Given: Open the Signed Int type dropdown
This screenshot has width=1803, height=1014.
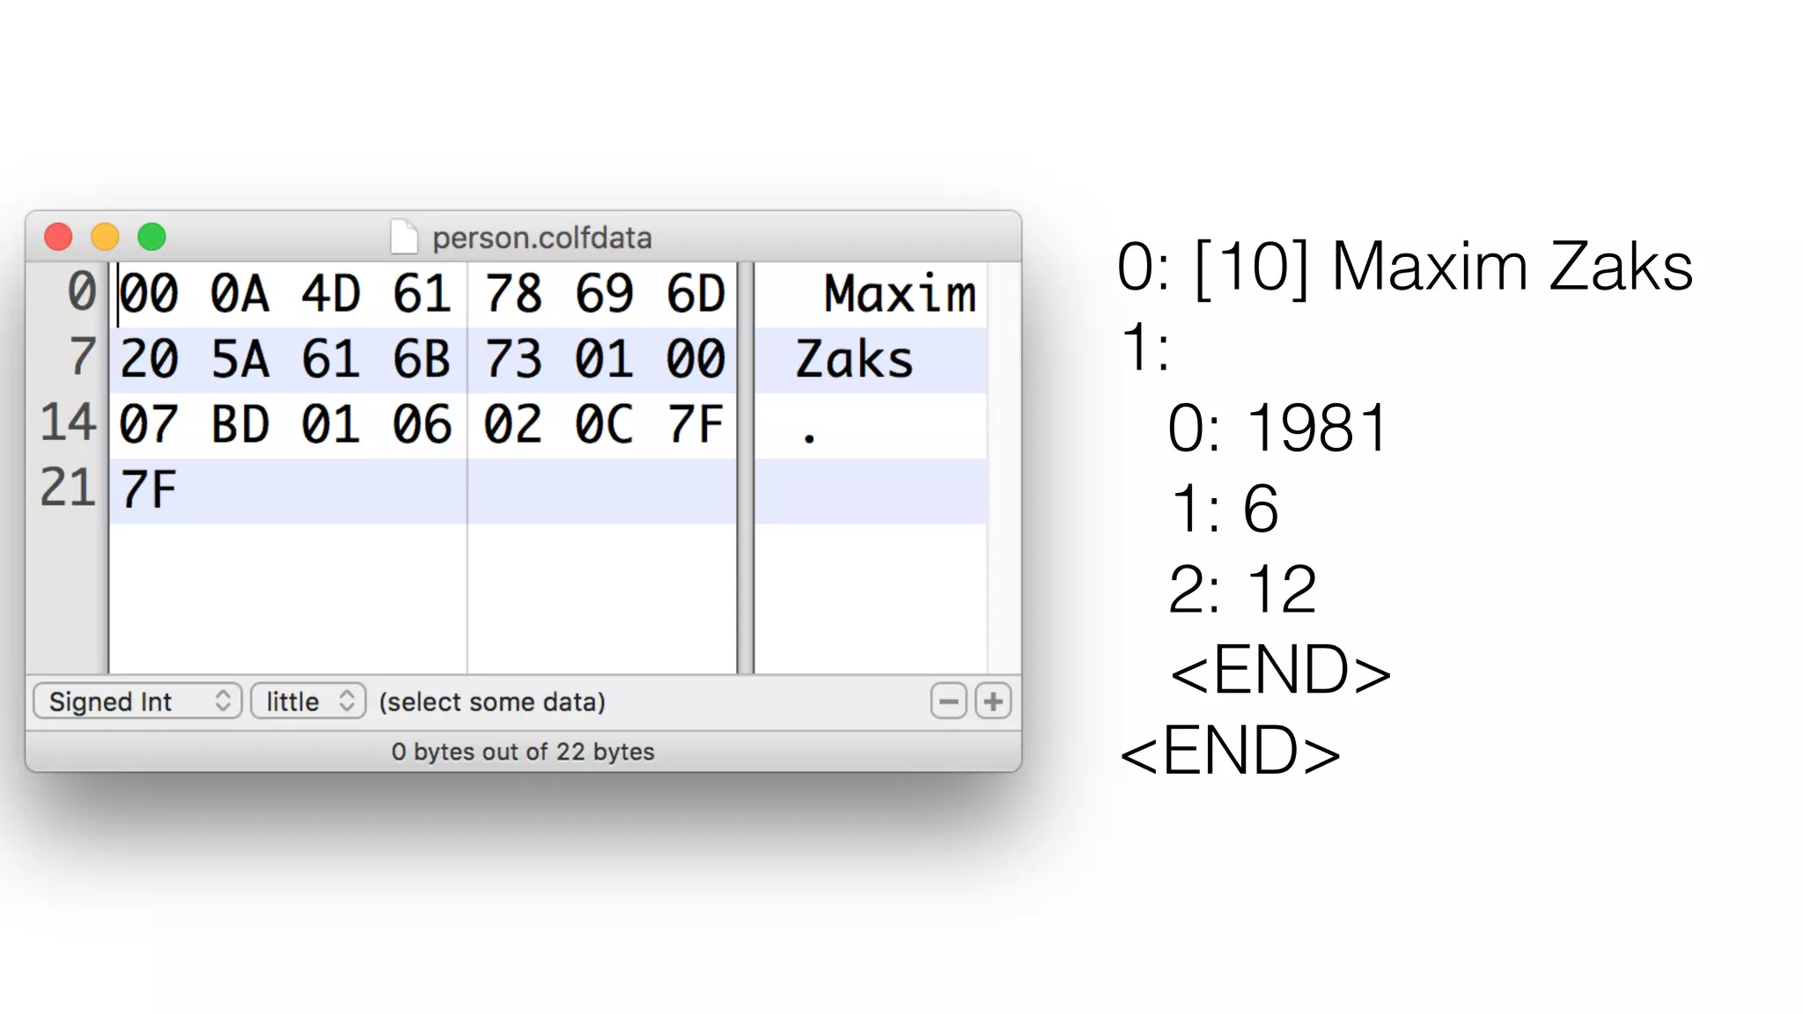Looking at the screenshot, I should coord(137,702).
